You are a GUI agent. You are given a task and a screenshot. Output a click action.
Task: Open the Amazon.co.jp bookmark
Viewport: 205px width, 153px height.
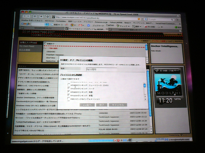click(x=101, y=22)
